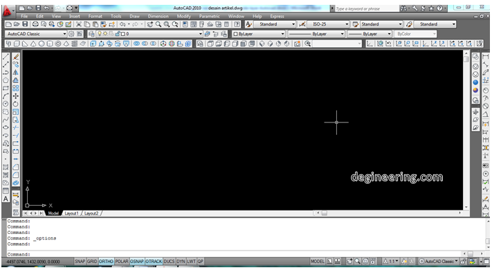The image size is (492, 270).
Task: Toggle OTRACK in status bar
Action: (x=154, y=261)
